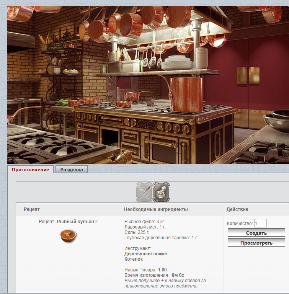Open the Приготовление tab
The image size is (289, 294).
tap(31, 170)
